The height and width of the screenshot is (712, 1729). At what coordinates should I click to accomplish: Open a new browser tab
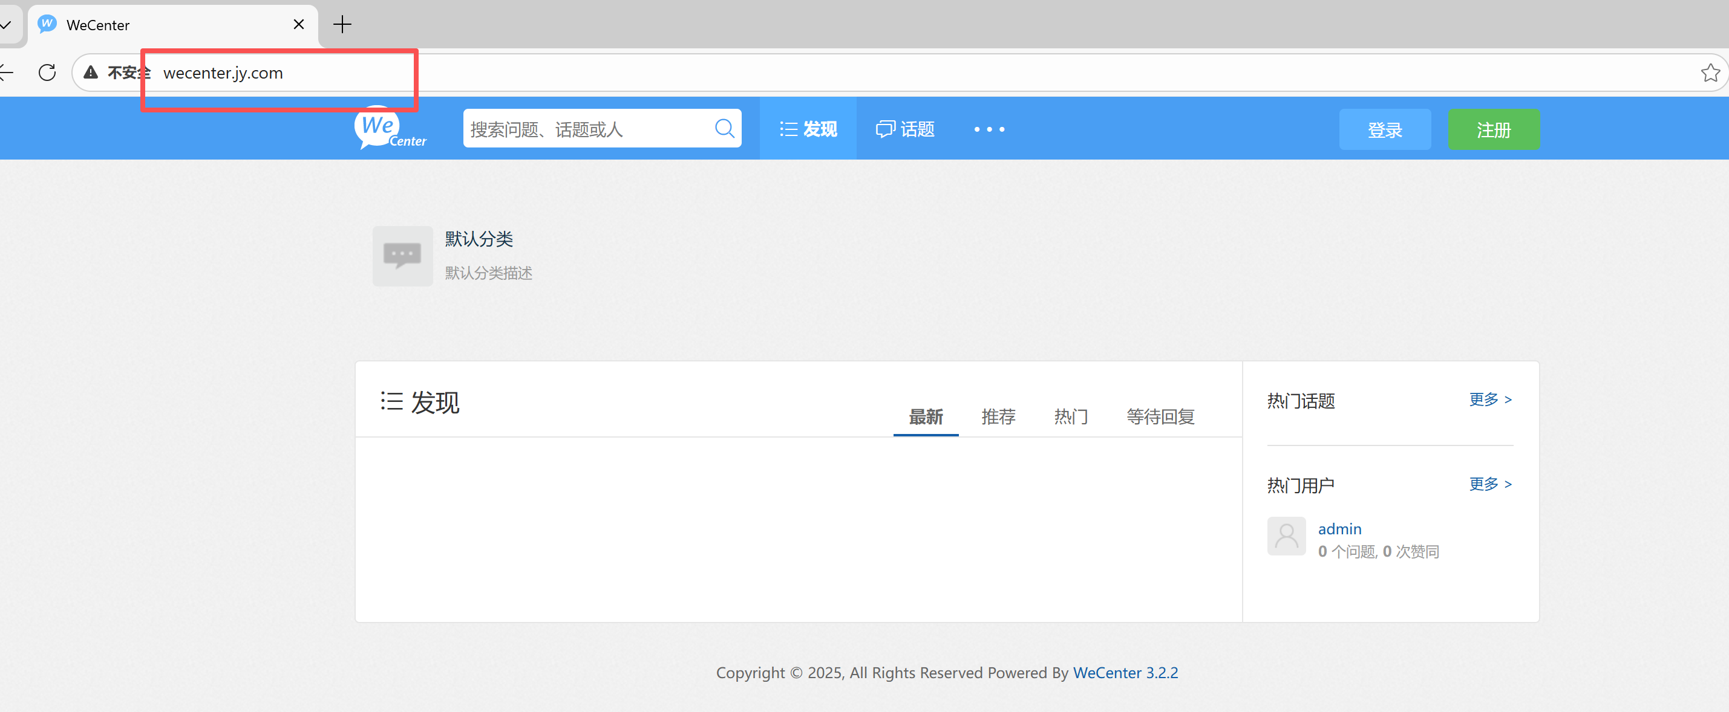(x=342, y=25)
